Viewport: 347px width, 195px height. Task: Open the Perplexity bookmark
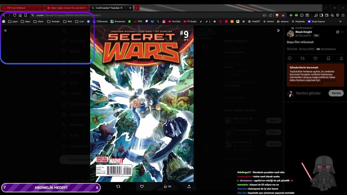298,21
